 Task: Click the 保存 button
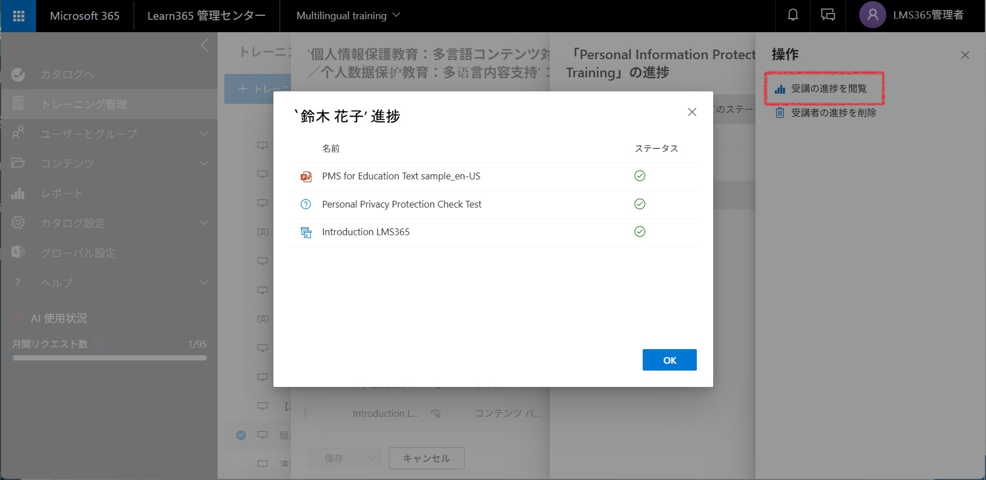coord(334,459)
